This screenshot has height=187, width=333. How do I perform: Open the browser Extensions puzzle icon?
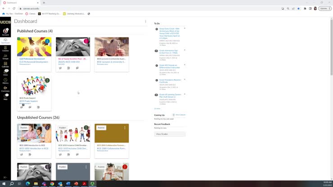(305, 9)
